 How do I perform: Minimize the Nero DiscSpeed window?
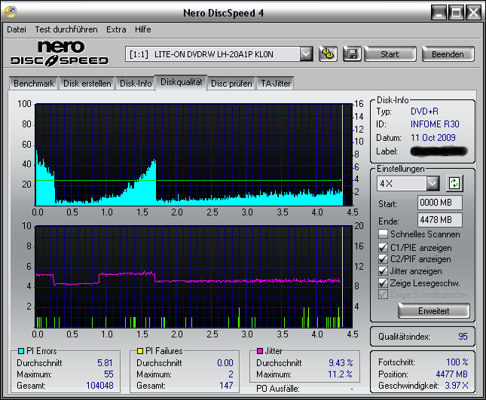(x=439, y=13)
